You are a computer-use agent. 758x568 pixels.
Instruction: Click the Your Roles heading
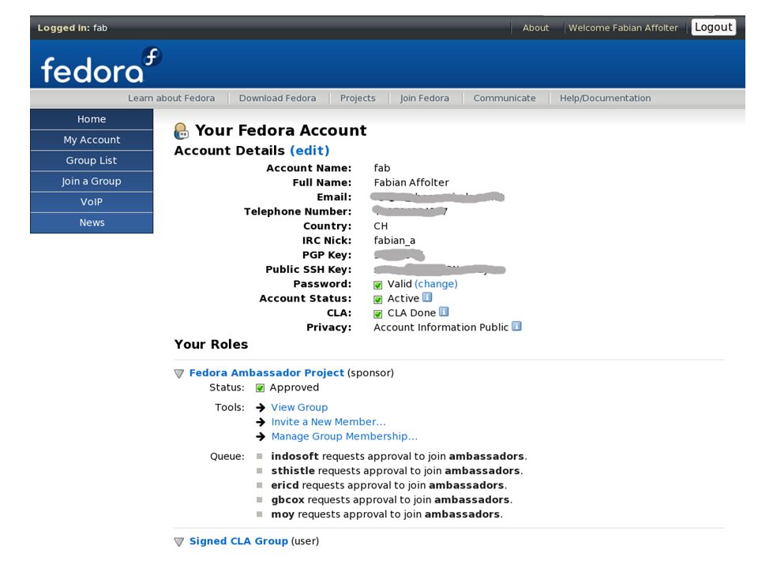[x=212, y=345]
